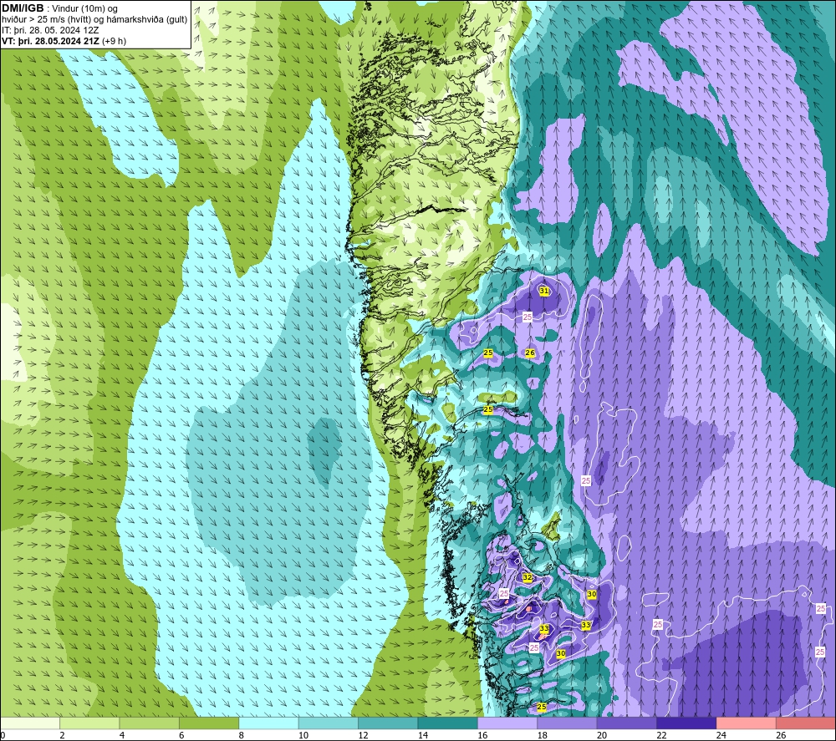This screenshot has width=836, height=741.
Task: Click the '8' tick on the color scale
Action: 242,735
